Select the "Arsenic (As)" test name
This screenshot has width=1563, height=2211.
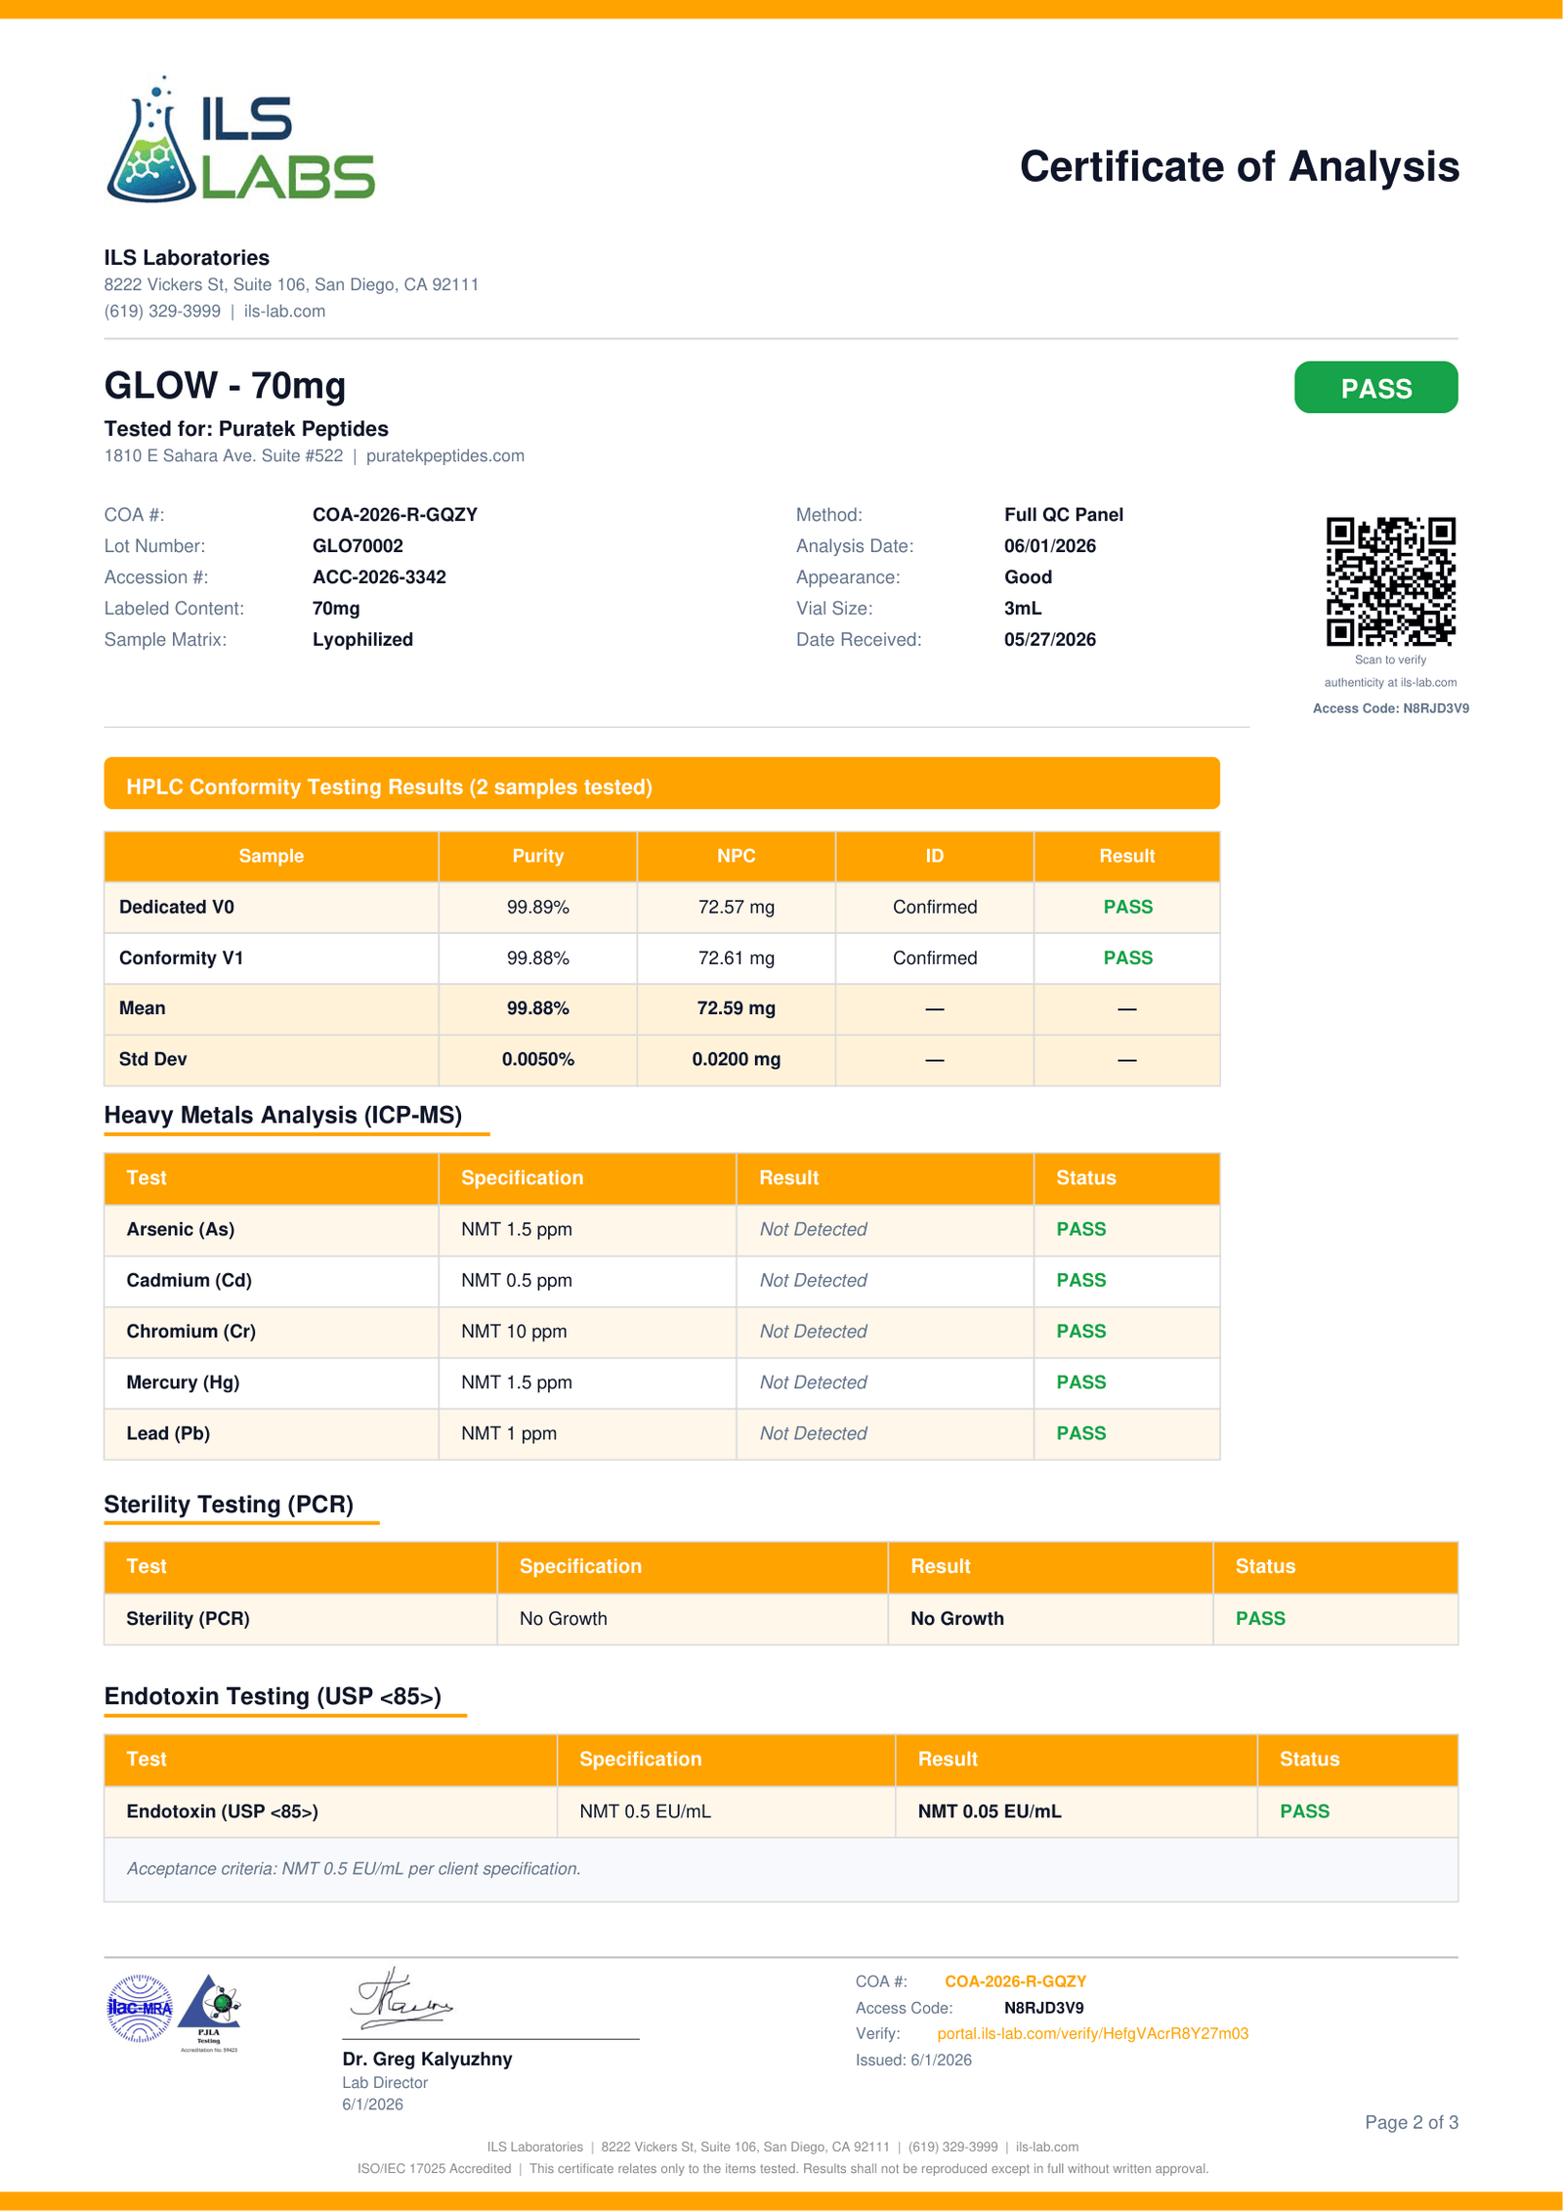[181, 1230]
